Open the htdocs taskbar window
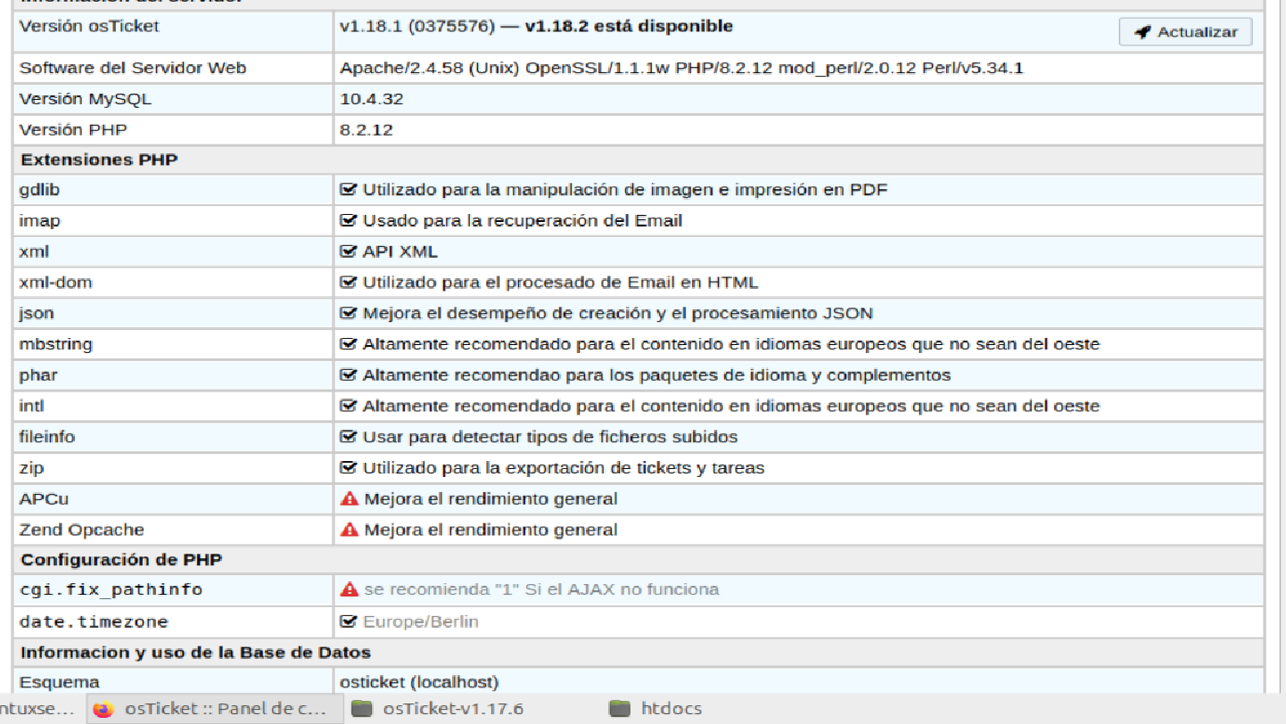Image resolution: width=1286 pixels, height=724 pixels. pyautogui.click(x=671, y=709)
